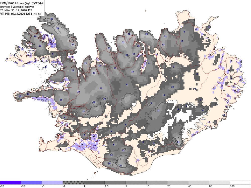This screenshot has width=251, height=188.
Task: Click the -20 tick label on the legend scale
Action: point(2,186)
